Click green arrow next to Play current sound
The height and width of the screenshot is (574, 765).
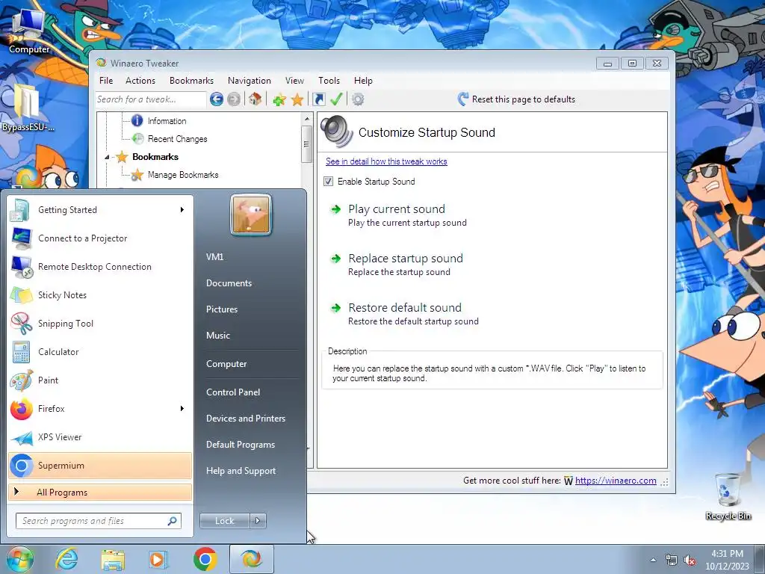tap(335, 209)
